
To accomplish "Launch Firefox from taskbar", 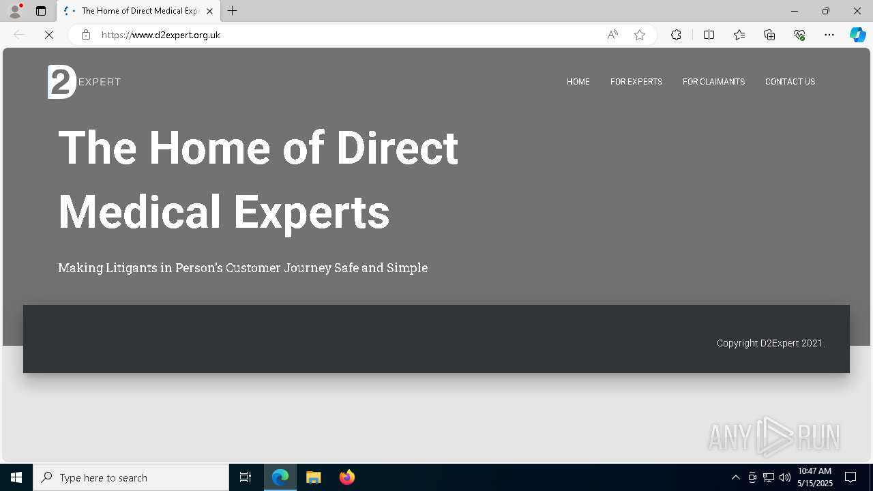I will (347, 477).
